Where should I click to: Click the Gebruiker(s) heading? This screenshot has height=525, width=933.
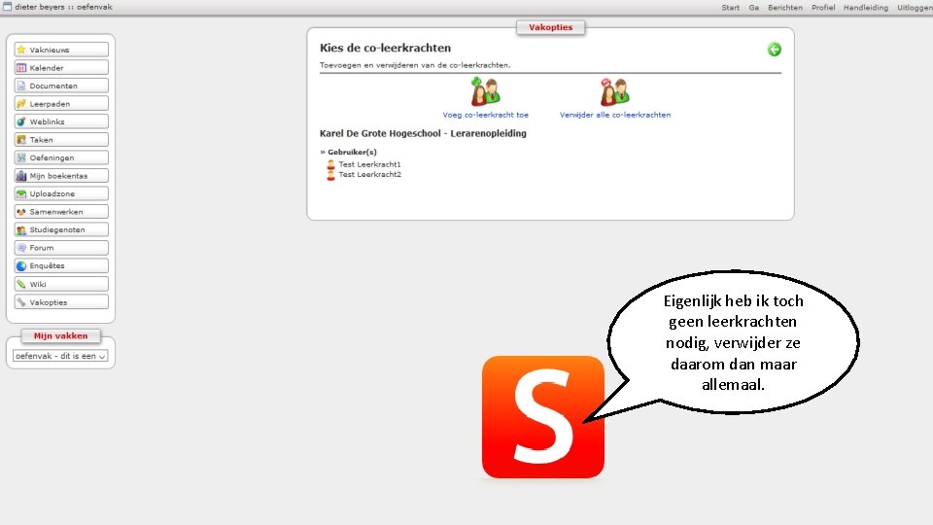point(352,153)
